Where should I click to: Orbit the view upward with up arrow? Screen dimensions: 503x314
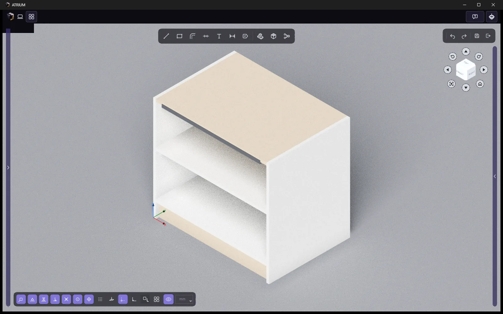[x=466, y=51]
